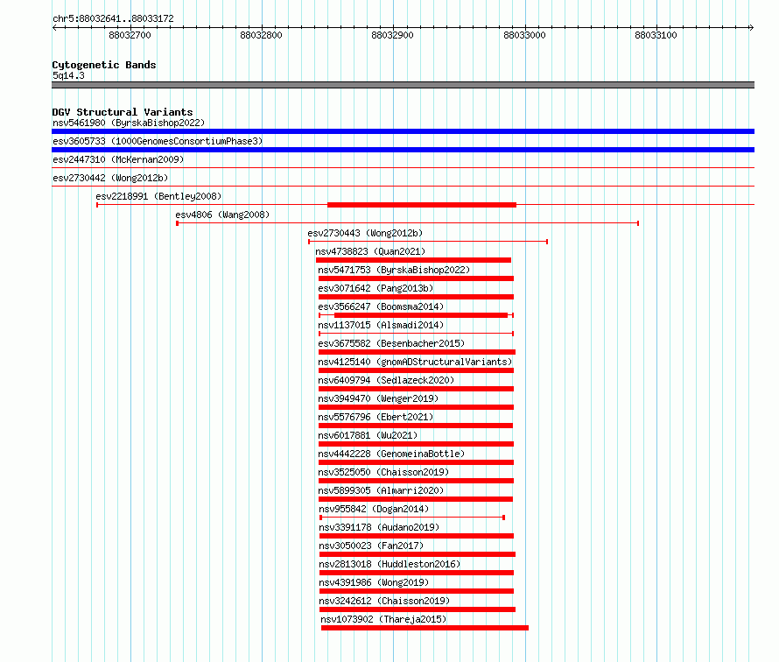Select the 5q14.3 band label

[x=68, y=75]
